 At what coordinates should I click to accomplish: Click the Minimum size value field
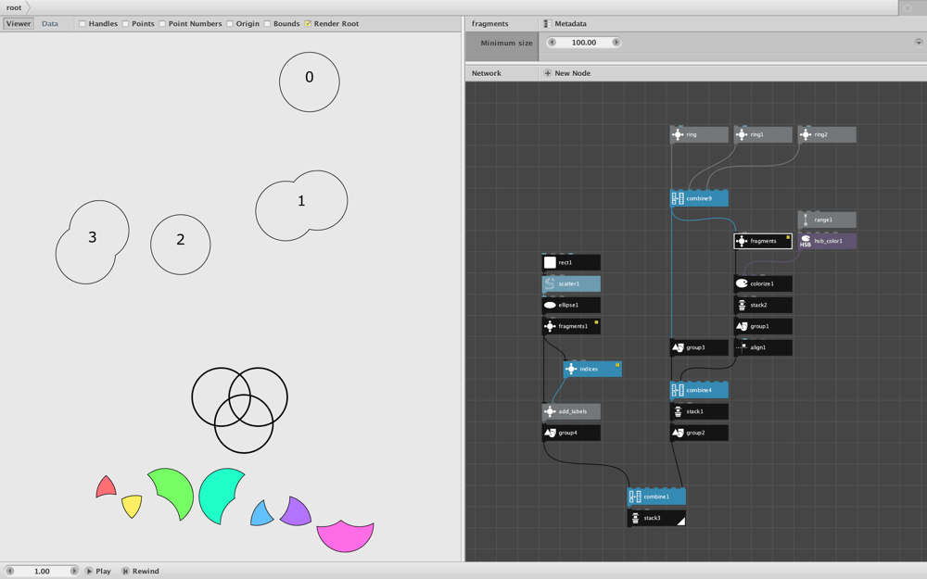coord(584,42)
